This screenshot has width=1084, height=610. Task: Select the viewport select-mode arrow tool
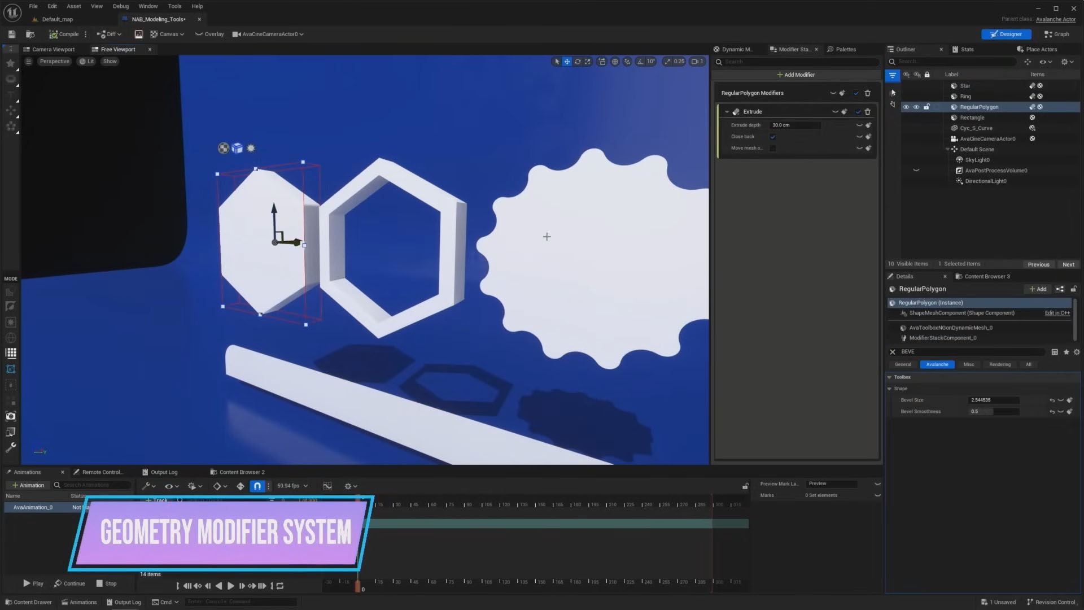tap(557, 62)
